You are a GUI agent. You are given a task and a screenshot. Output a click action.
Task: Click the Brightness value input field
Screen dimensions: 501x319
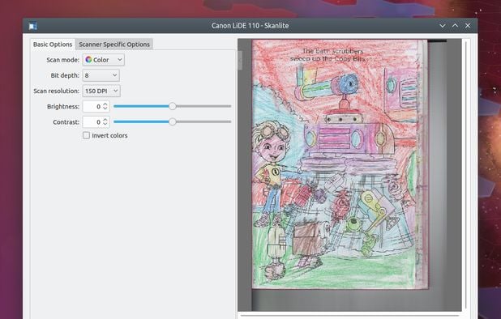92,107
